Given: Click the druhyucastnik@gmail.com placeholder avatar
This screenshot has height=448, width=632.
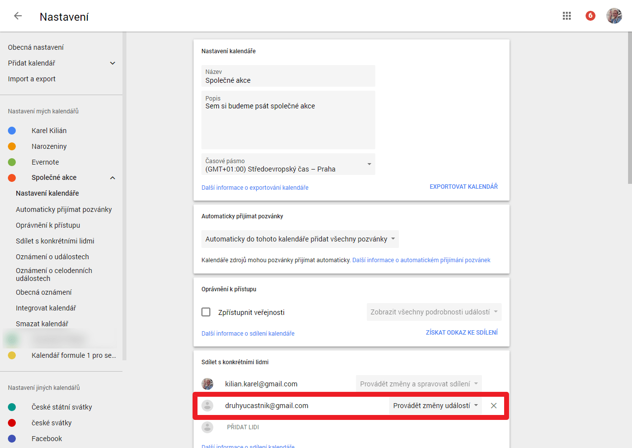Looking at the screenshot, I should 207,406.
